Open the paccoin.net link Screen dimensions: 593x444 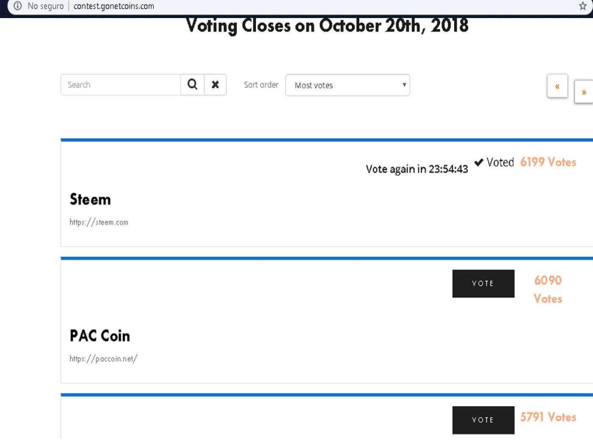[103, 359]
